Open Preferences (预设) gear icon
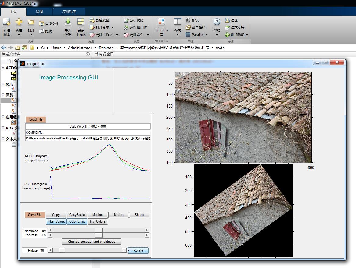 tap(188, 20)
